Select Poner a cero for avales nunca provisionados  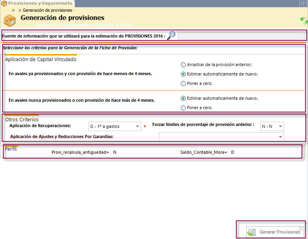(x=183, y=108)
